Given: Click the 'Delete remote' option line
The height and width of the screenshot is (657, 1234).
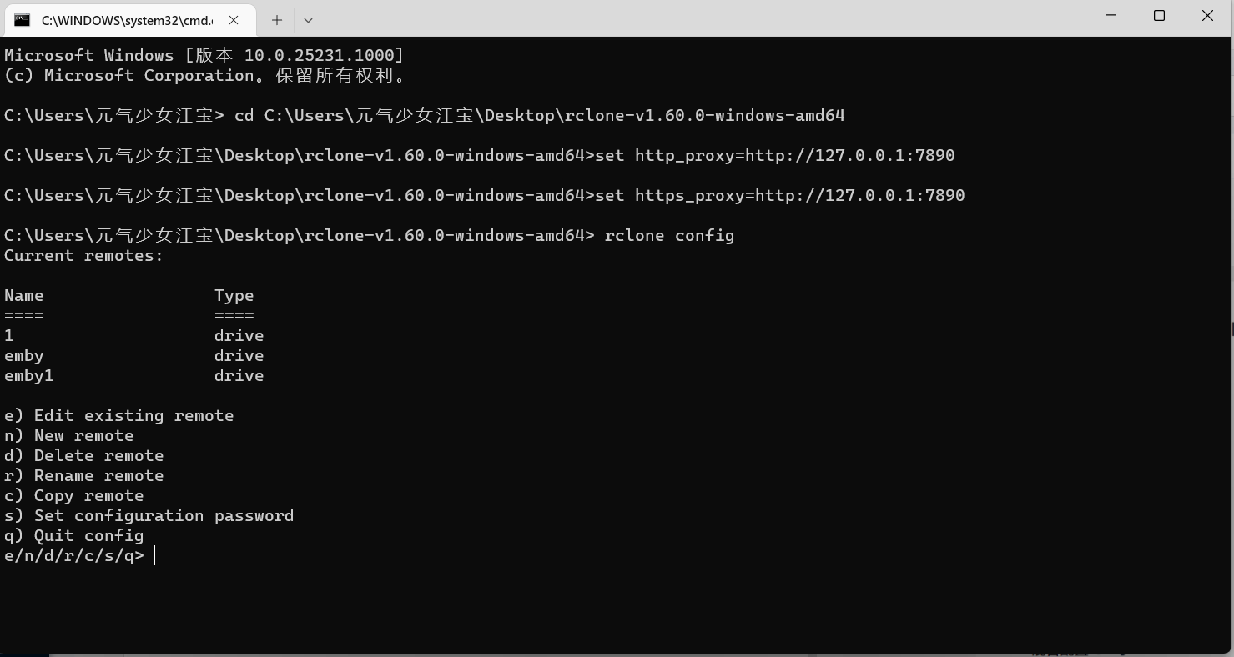Looking at the screenshot, I should (83, 455).
